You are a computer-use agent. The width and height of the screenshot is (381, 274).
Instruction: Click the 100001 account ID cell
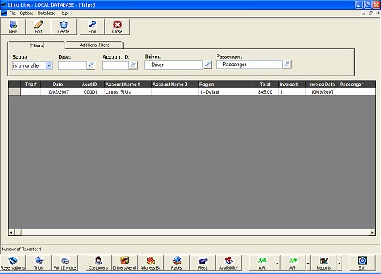[89, 92]
